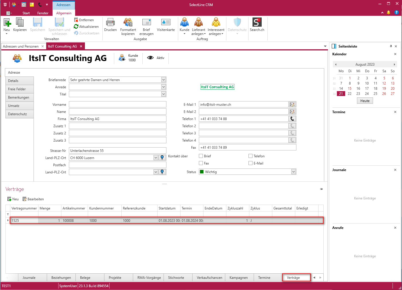Select the Umsatz side tab

pos(20,106)
